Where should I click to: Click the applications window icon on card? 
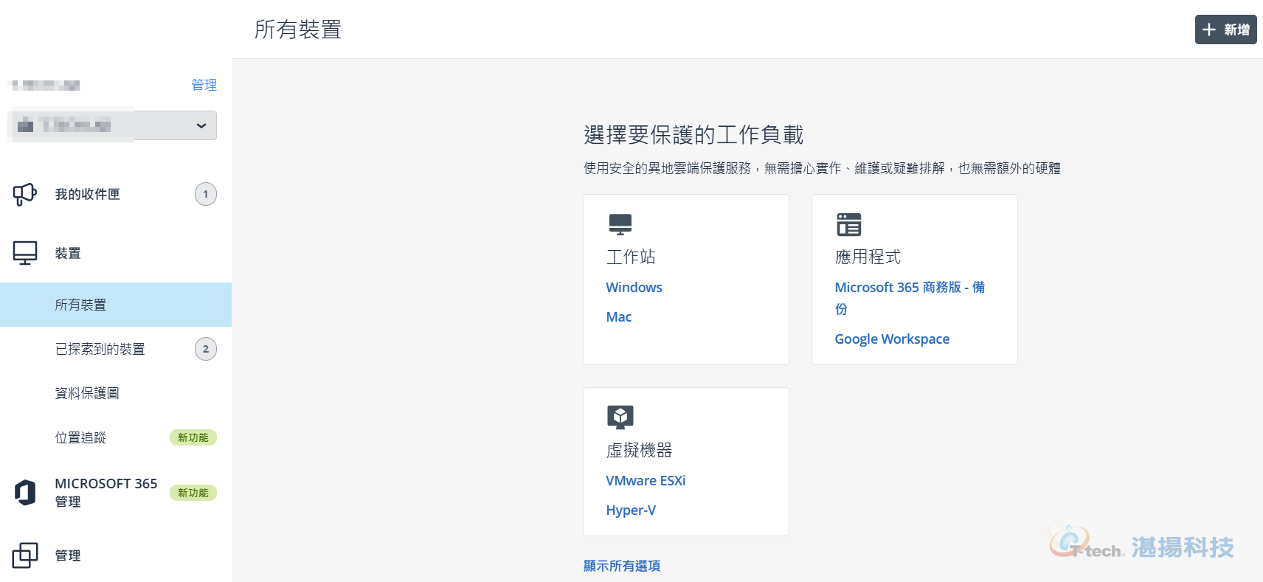coord(849,224)
